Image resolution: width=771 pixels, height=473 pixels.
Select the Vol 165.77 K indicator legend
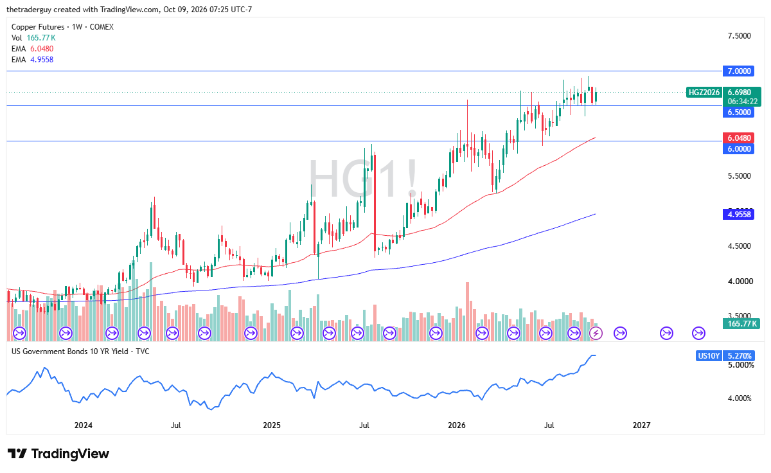pyautogui.click(x=32, y=38)
